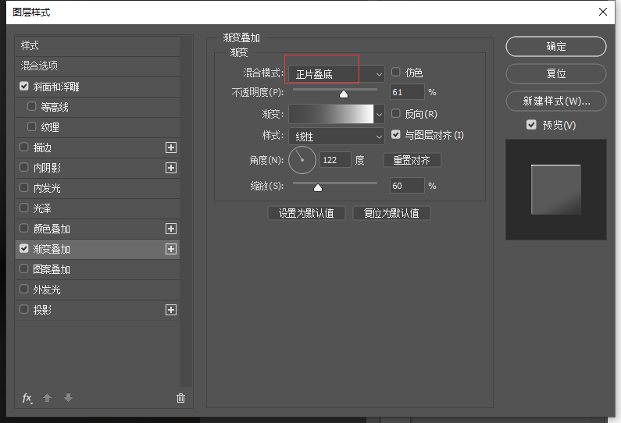Image resolution: width=621 pixels, height=423 pixels.
Task: Uncheck the 渐变叠加 checkbox
Action: click(24, 248)
